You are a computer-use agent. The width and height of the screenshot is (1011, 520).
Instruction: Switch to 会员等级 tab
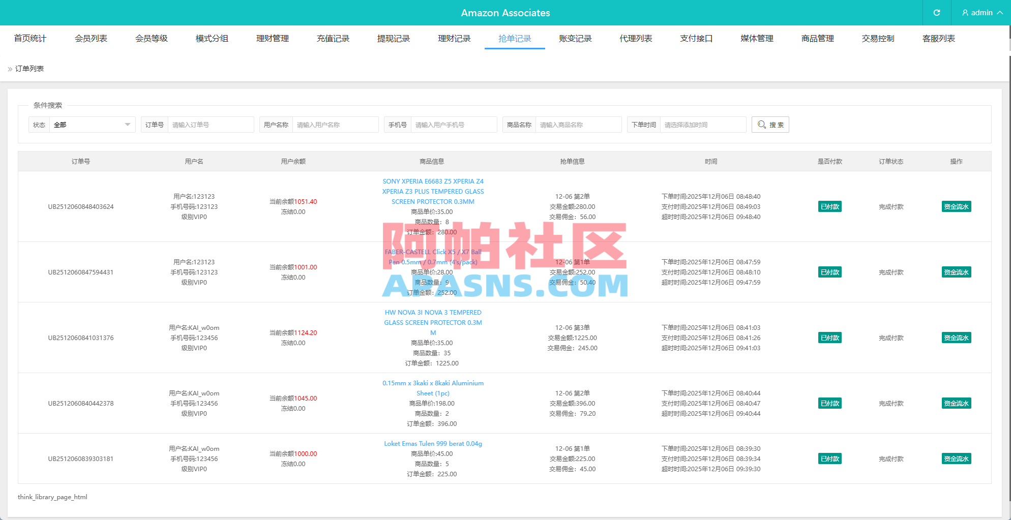pos(151,38)
